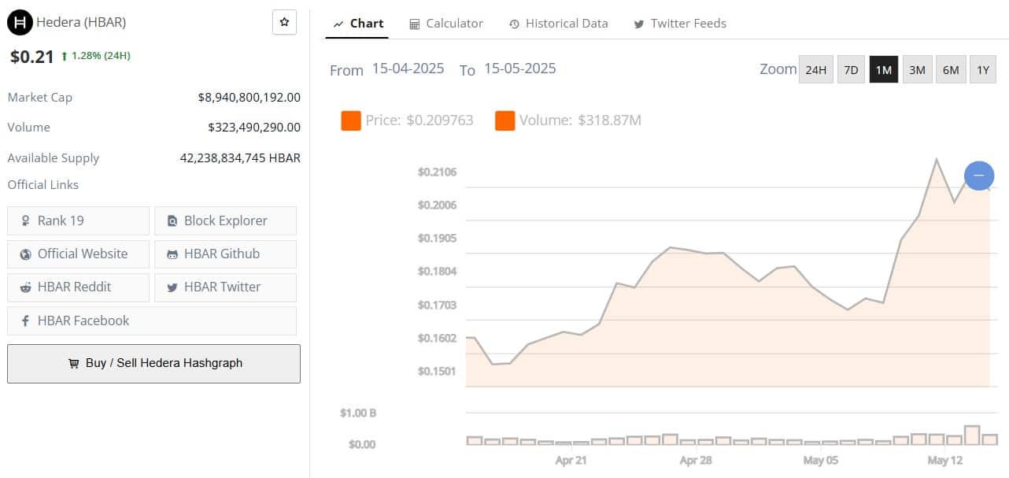
Task: Set chart zoom to 24H
Action: pos(815,69)
